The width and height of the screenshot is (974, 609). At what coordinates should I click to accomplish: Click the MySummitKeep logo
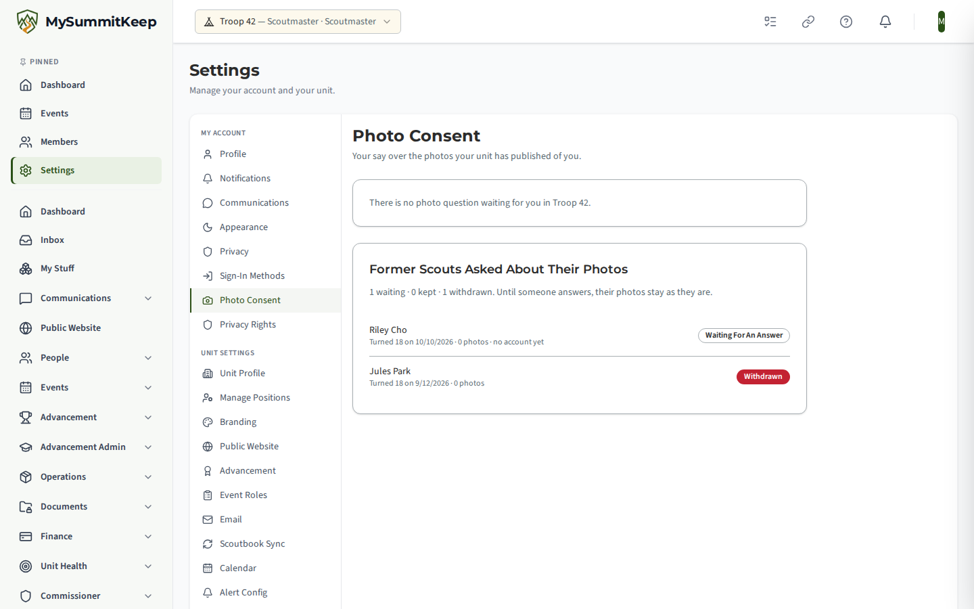(87, 22)
